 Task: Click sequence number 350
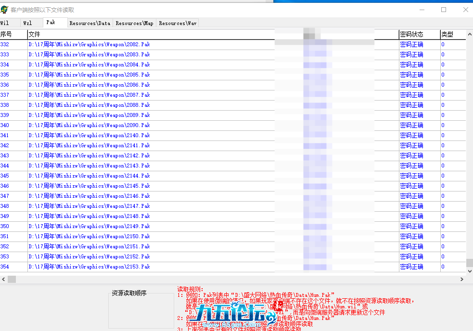point(4,226)
